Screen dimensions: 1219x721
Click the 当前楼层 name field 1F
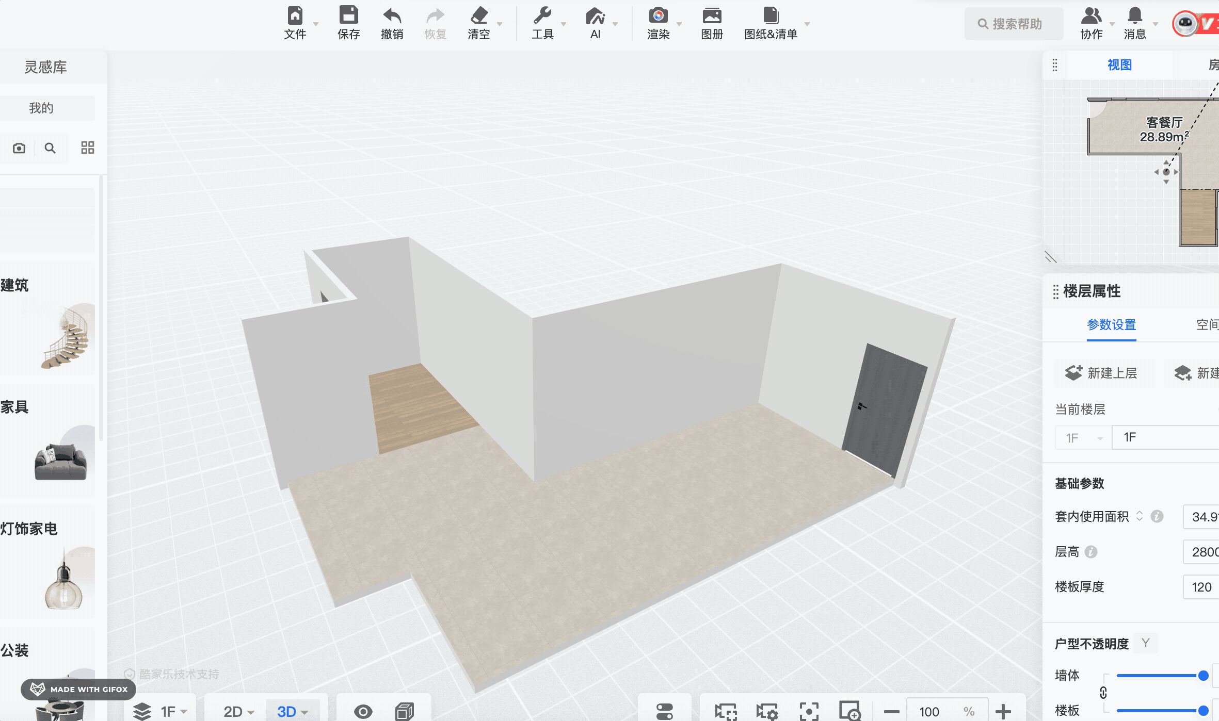[x=1165, y=438]
